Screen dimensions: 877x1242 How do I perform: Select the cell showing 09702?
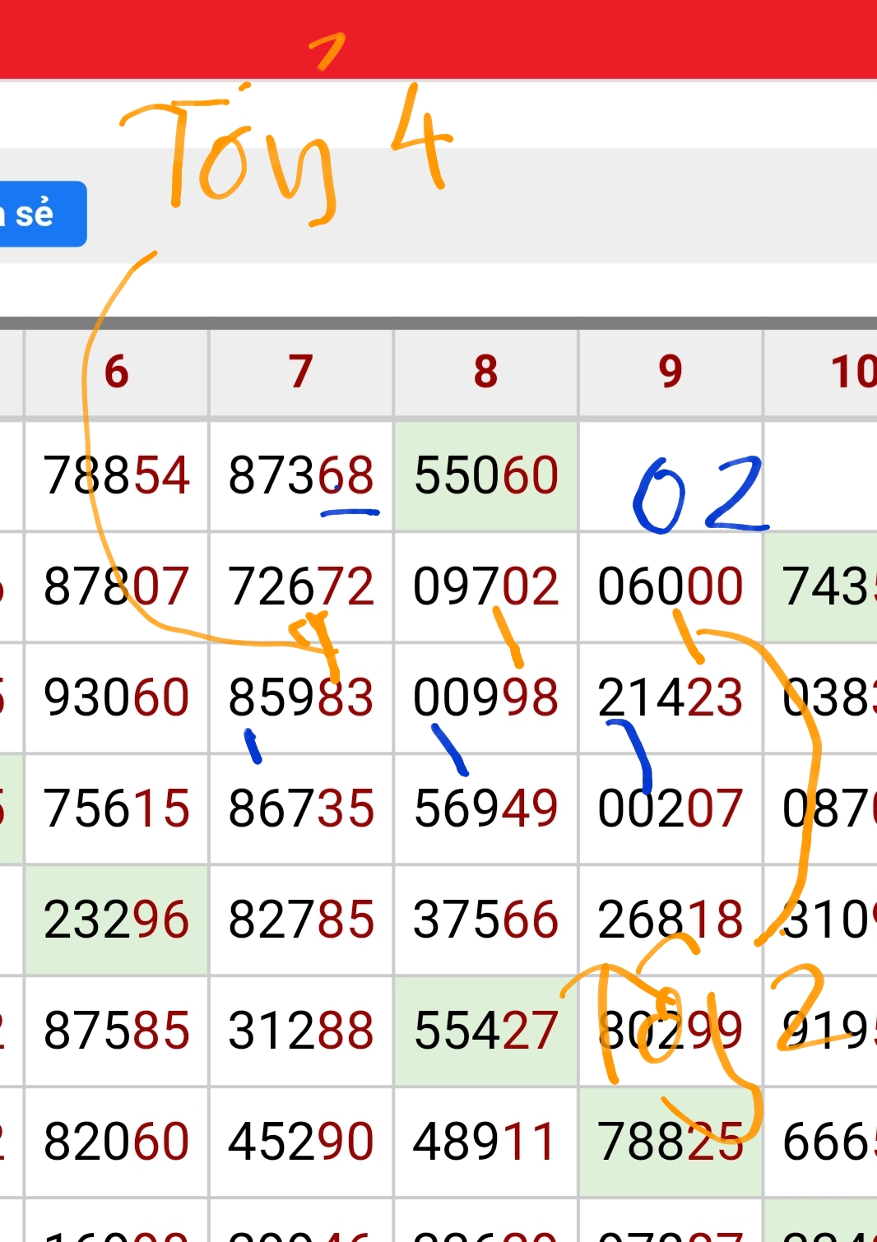point(485,586)
